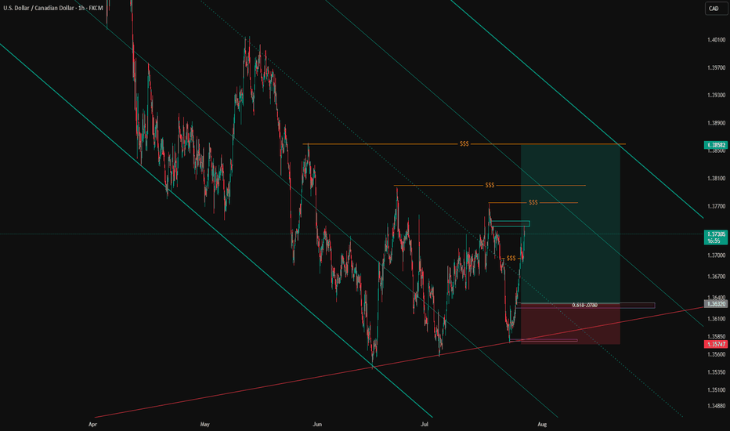Screen dimensions: 730x431
Task: Click the 1.39300 price axis label
Action: [716, 96]
